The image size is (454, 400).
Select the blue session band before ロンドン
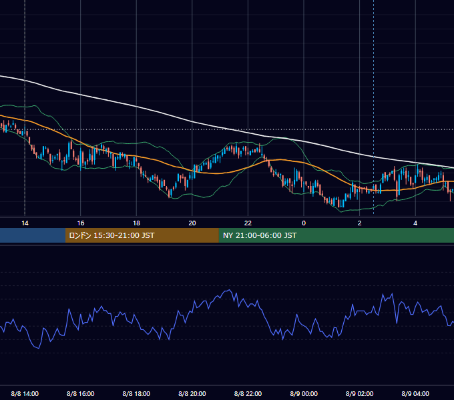(33, 235)
